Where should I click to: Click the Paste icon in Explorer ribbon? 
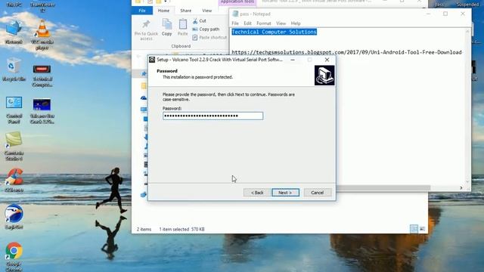pyautogui.click(x=182, y=27)
